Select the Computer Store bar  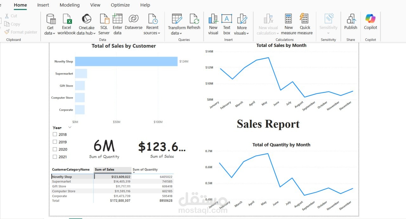(x=80, y=98)
